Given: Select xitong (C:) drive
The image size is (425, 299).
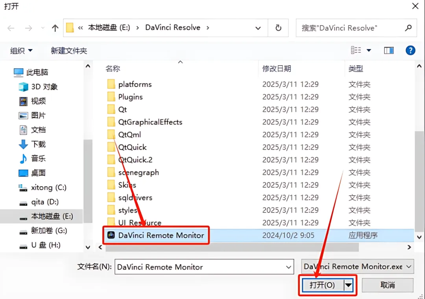Looking at the screenshot, I should [42, 187].
